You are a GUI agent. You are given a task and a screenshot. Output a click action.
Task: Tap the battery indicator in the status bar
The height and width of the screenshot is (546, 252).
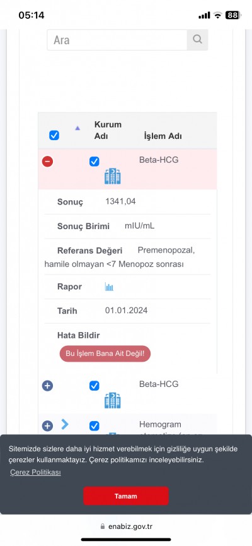coord(232,15)
